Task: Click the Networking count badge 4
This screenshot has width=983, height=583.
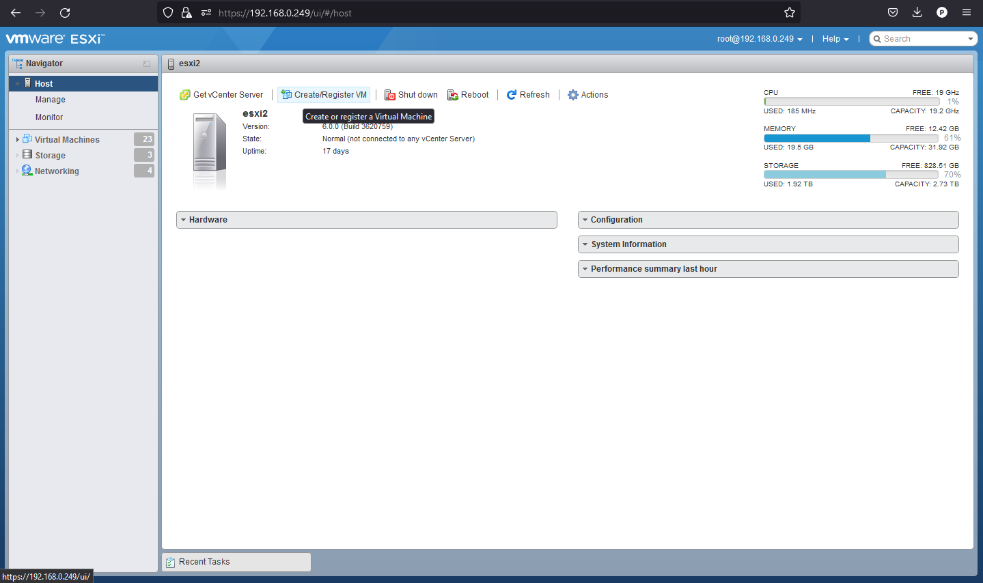Action: click(144, 171)
